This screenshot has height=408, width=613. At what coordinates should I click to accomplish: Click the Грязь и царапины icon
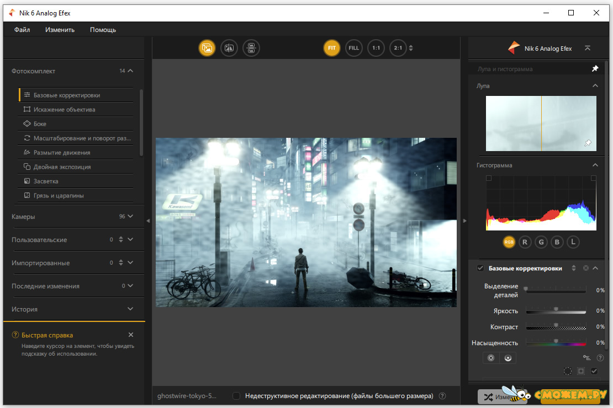[x=27, y=195]
